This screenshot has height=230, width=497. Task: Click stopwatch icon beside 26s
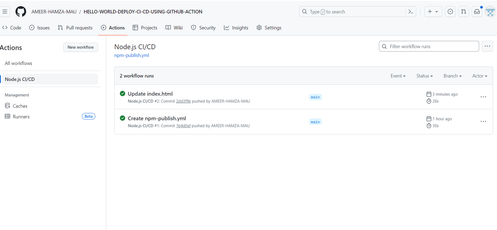[x=429, y=101]
